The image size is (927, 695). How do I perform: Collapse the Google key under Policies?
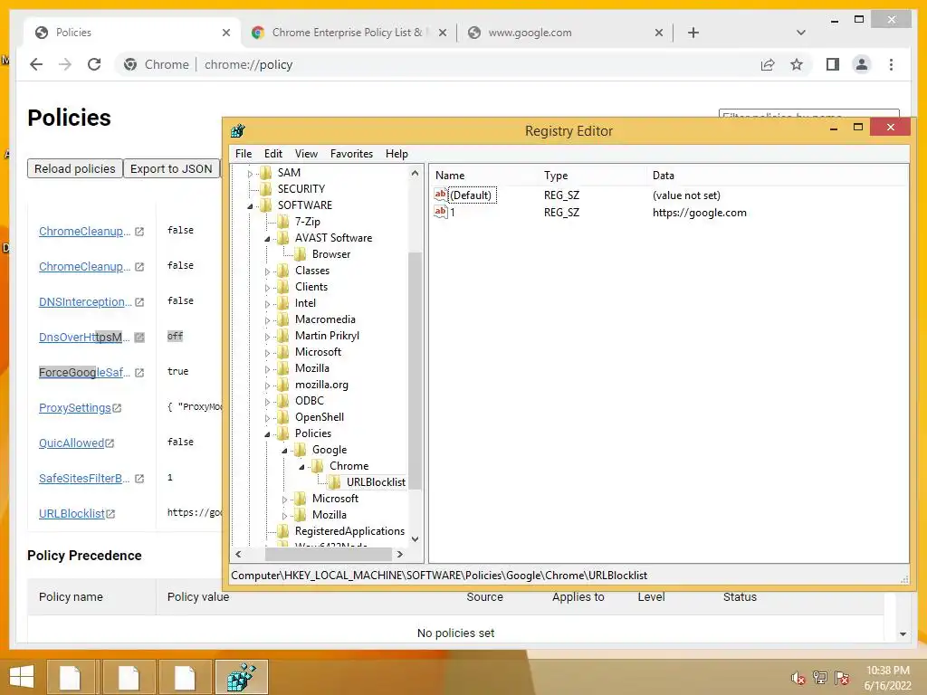click(x=284, y=451)
